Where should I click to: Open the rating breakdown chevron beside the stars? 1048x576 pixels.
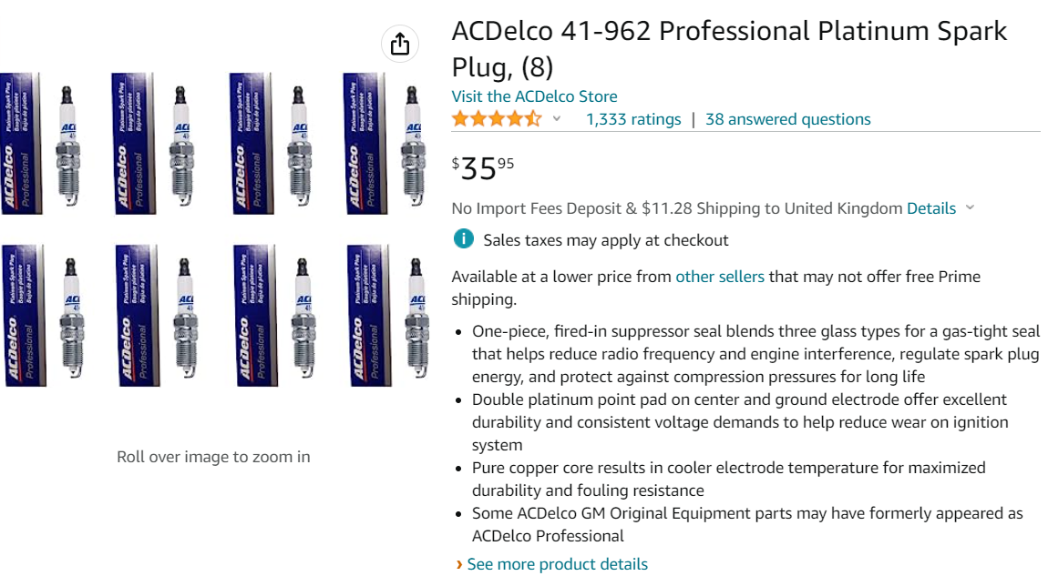point(557,119)
